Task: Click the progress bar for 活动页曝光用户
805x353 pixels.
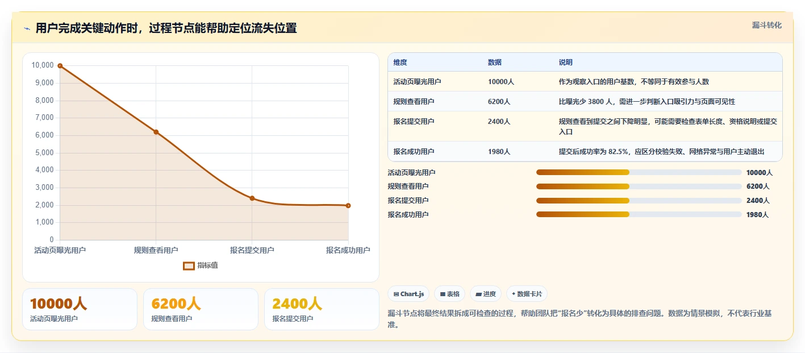Action: pos(639,172)
